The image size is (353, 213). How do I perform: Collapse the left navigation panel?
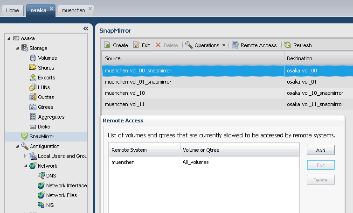86,28
